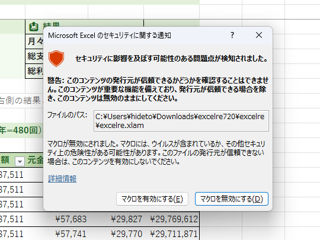Click the マクロを有効にする(E) button

(152, 199)
